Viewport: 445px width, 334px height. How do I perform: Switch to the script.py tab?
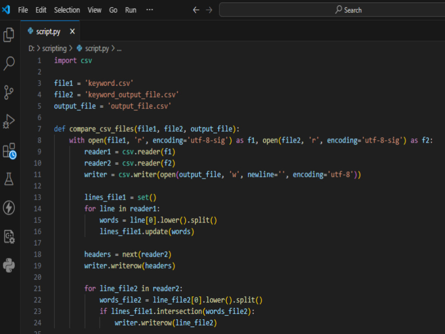point(48,31)
